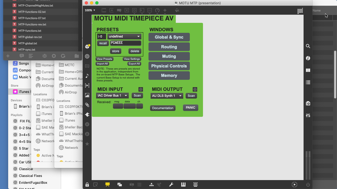Open Global & Sync window

point(169,37)
